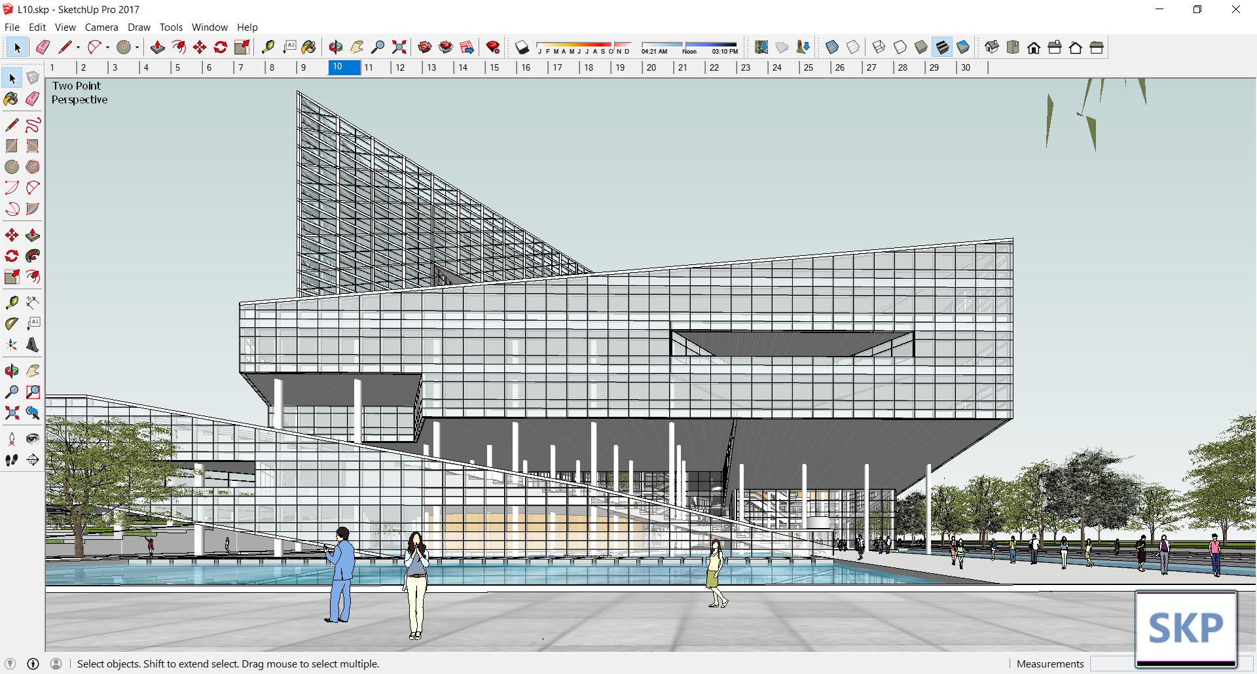Activate the Zoom Extents tool in top toolbar
The width and height of the screenshot is (1257, 674).
click(x=399, y=47)
